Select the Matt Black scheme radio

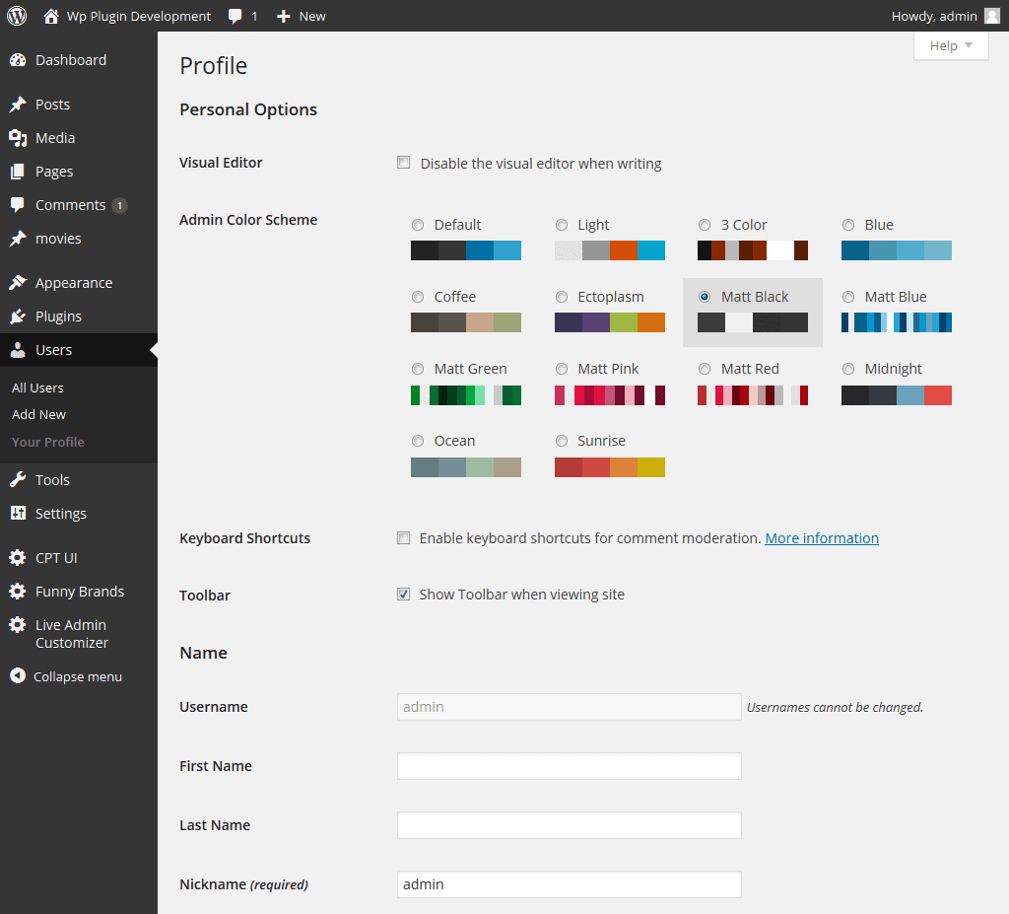coord(705,297)
